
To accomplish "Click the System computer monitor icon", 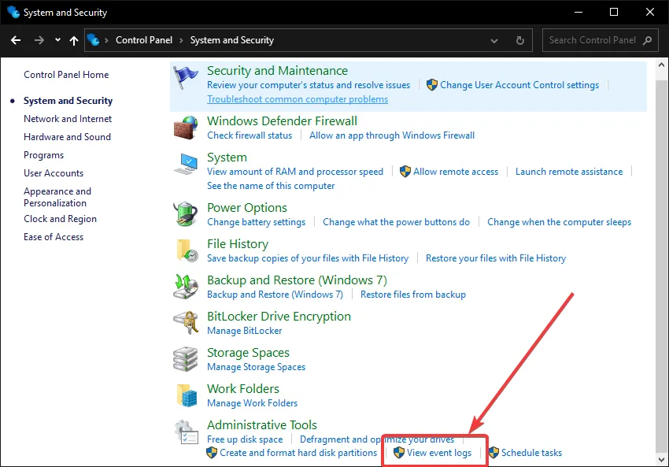I will click(x=186, y=165).
